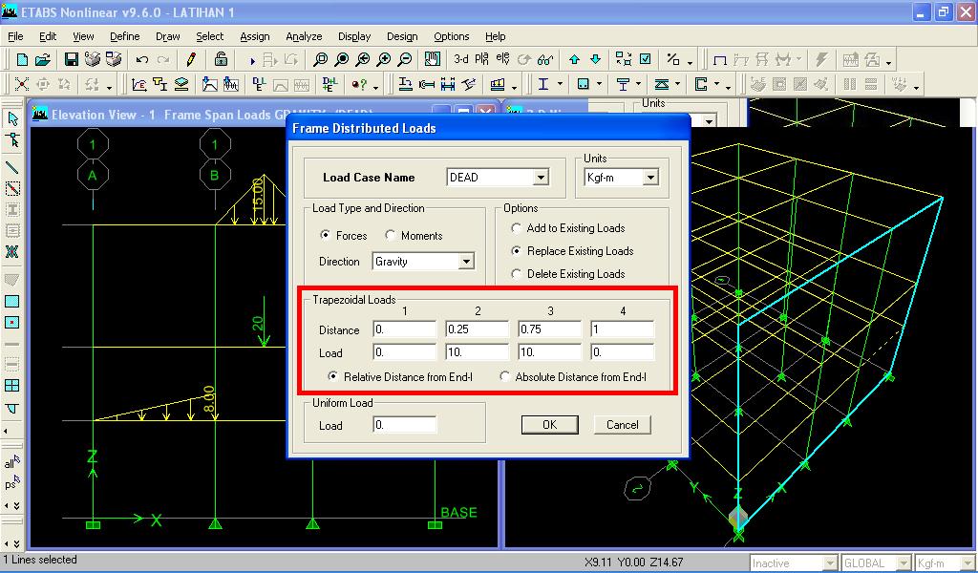Open the Load Case Name dropdown
Viewport: 978px width, 573px height.
coord(541,178)
